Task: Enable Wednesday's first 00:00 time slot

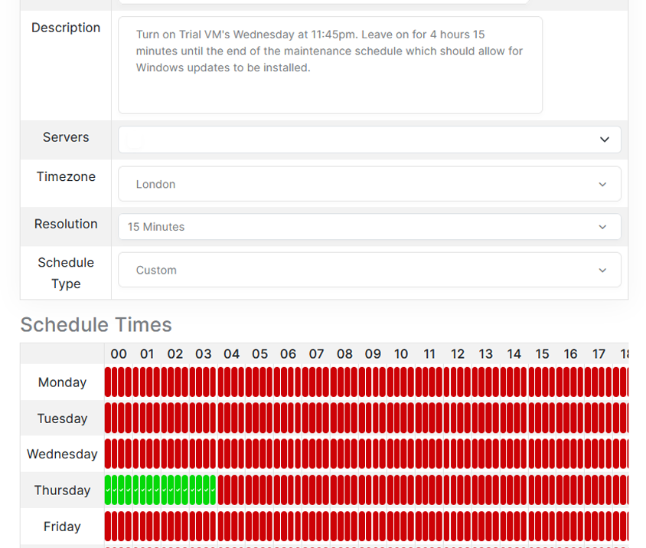Action: point(109,454)
